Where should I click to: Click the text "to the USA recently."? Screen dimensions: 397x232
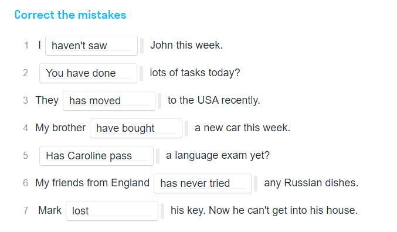[x=214, y=100]
